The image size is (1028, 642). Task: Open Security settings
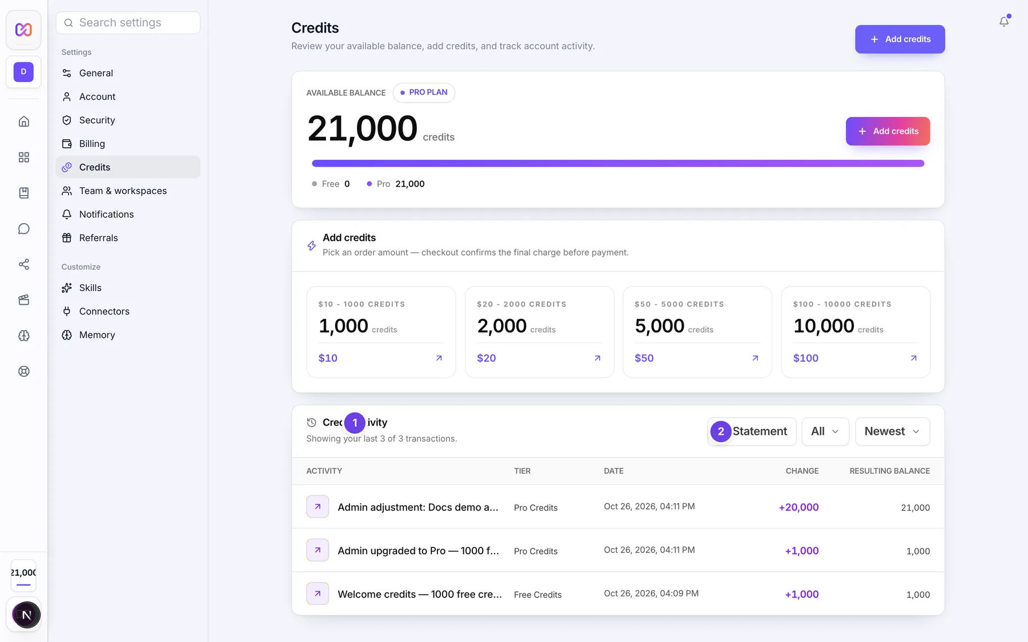(x=128, y=120)
